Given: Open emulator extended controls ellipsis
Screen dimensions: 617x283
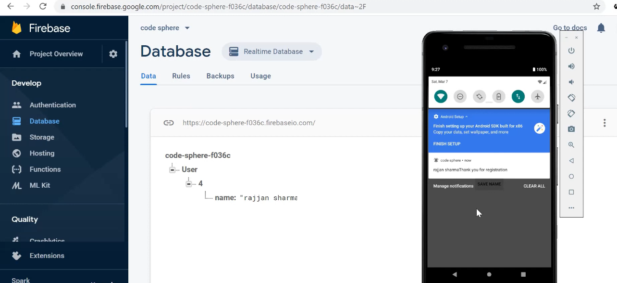Looking at the screenshot, I should pyautogui.click(x=571, y=208).
